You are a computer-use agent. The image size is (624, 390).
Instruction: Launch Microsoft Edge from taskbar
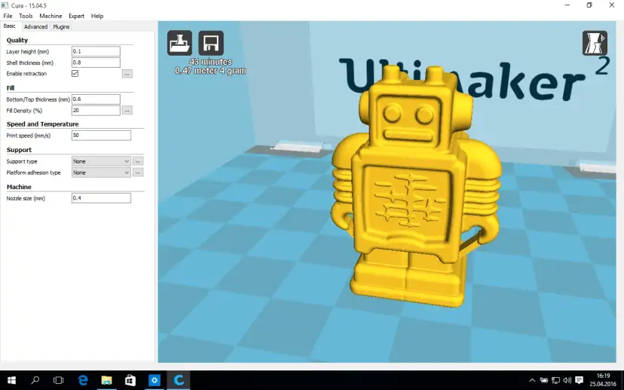click(x=83, y=380)
